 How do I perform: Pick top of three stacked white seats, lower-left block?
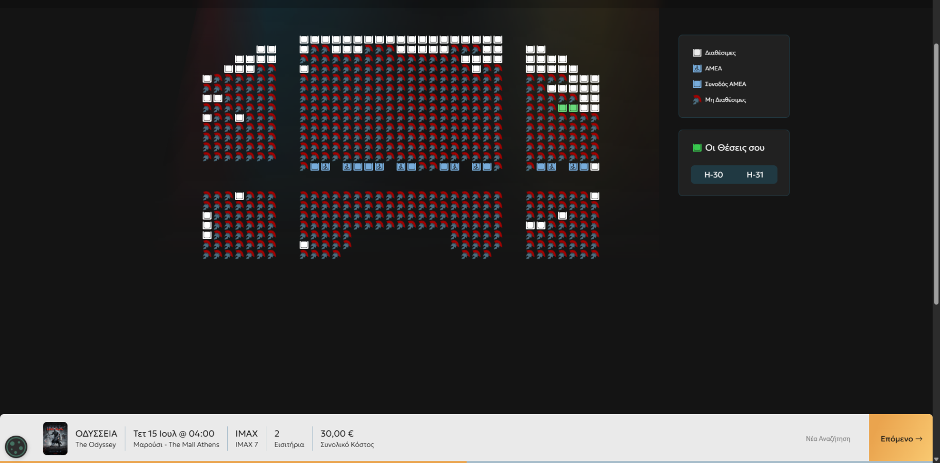click(x=207, y=216)
